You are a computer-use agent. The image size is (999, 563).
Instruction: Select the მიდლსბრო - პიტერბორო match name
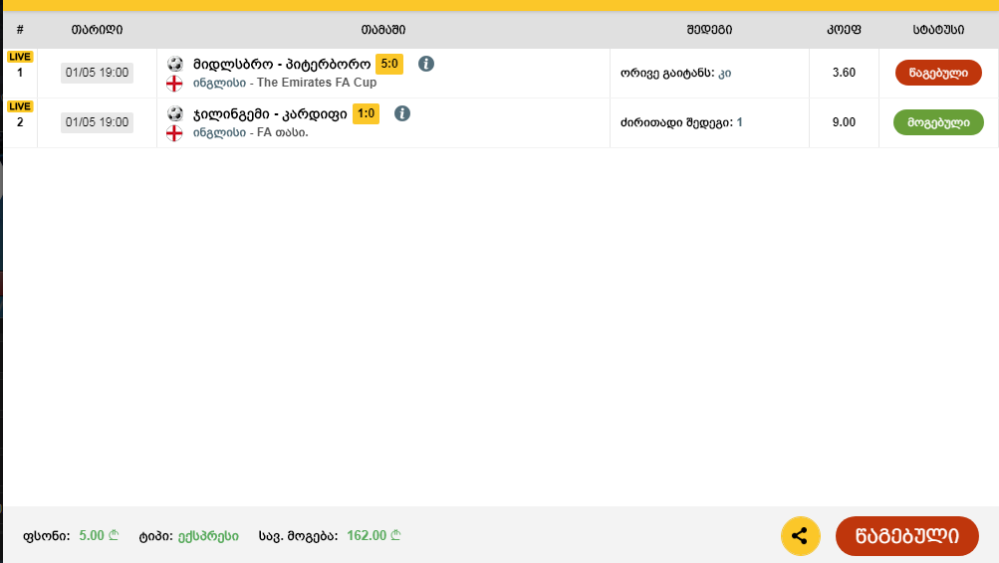(282, 65)
